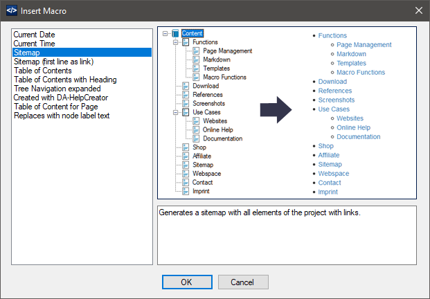This screenshot has width=430, height=299.
Task: Click the Functions page icon in preview tree
Action: coord(186,42)
